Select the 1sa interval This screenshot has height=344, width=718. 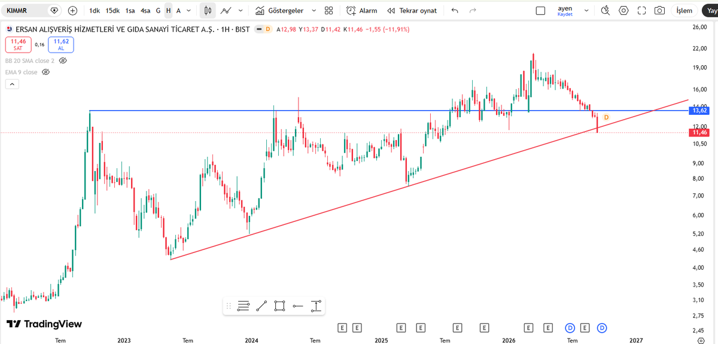point(130,10)
